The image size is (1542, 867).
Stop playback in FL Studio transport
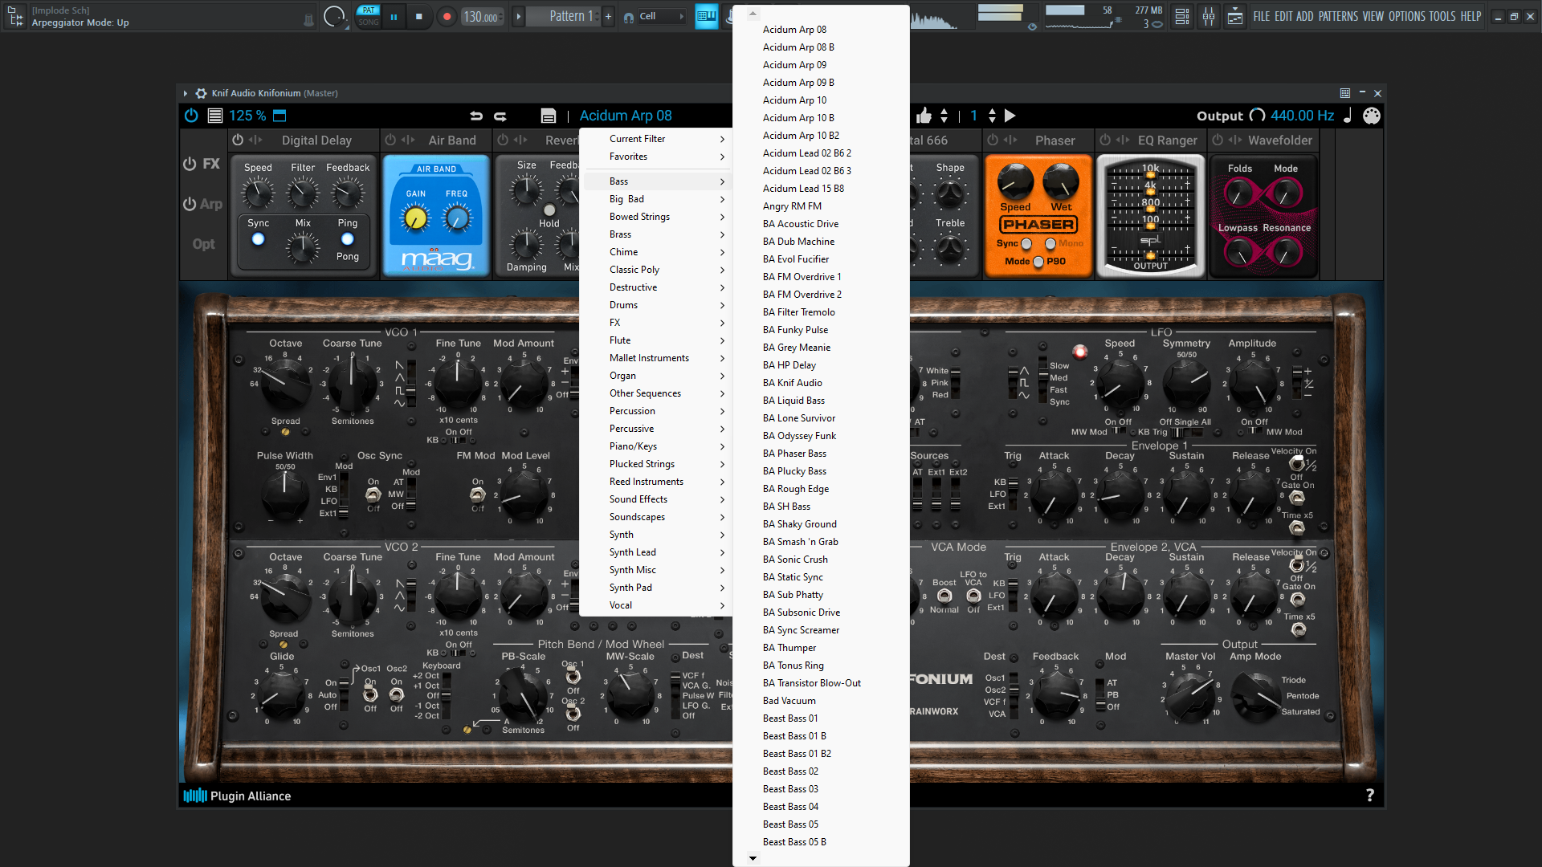[418, 16]
